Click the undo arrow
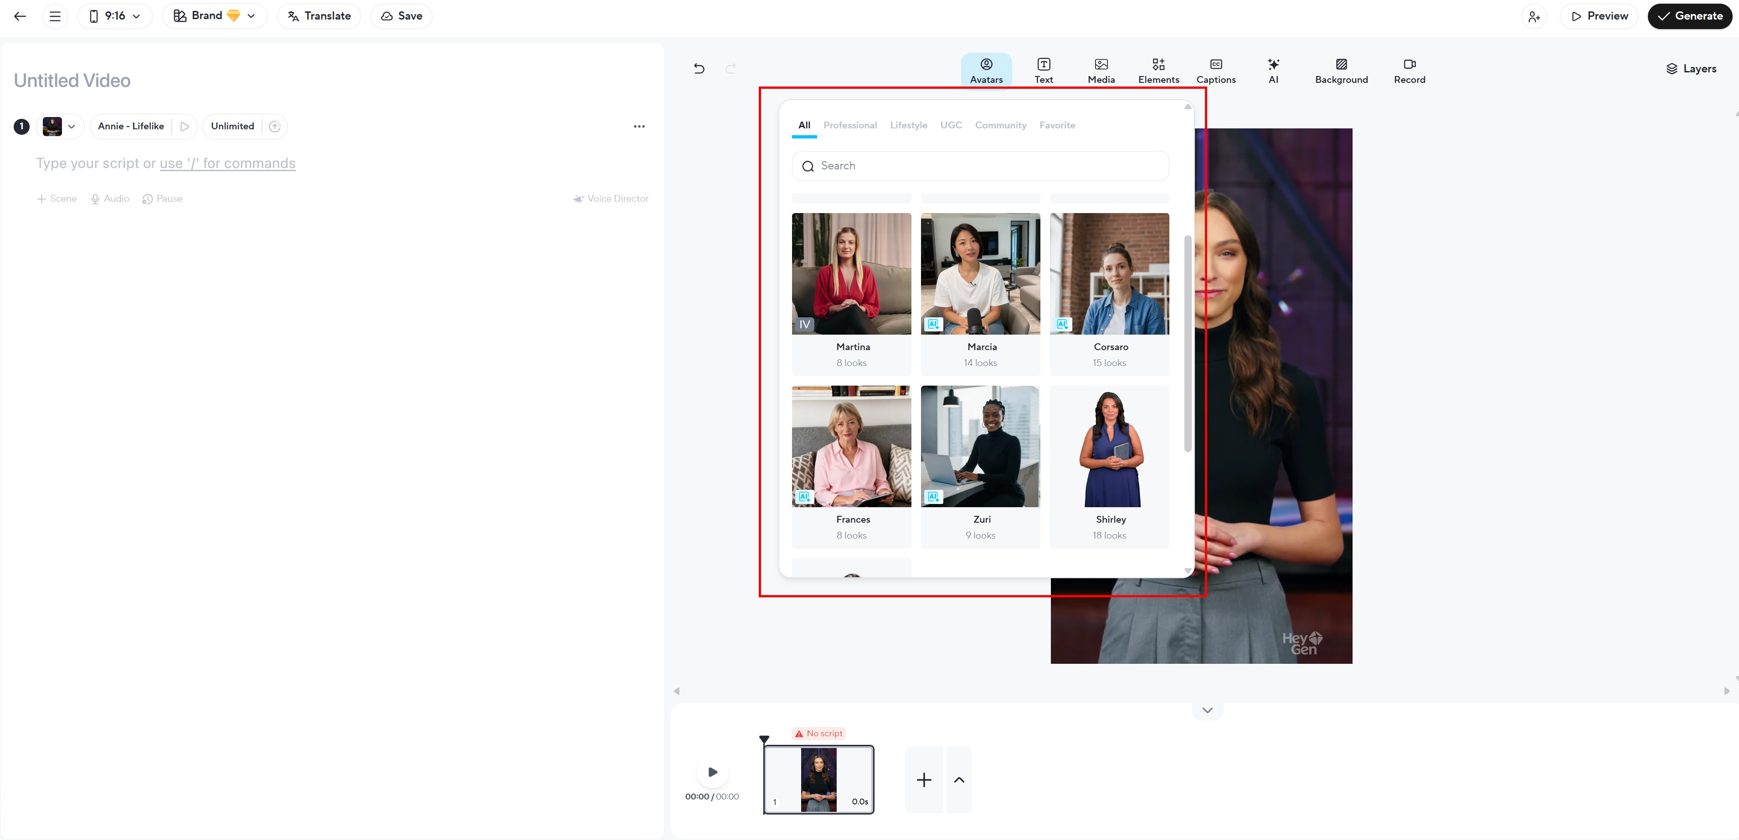Viewport: 1739px width, 840px height. 699,68
